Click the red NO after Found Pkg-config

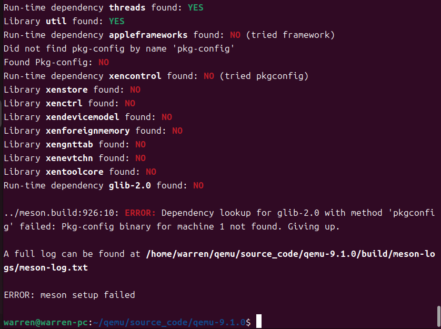click(104, 62)
